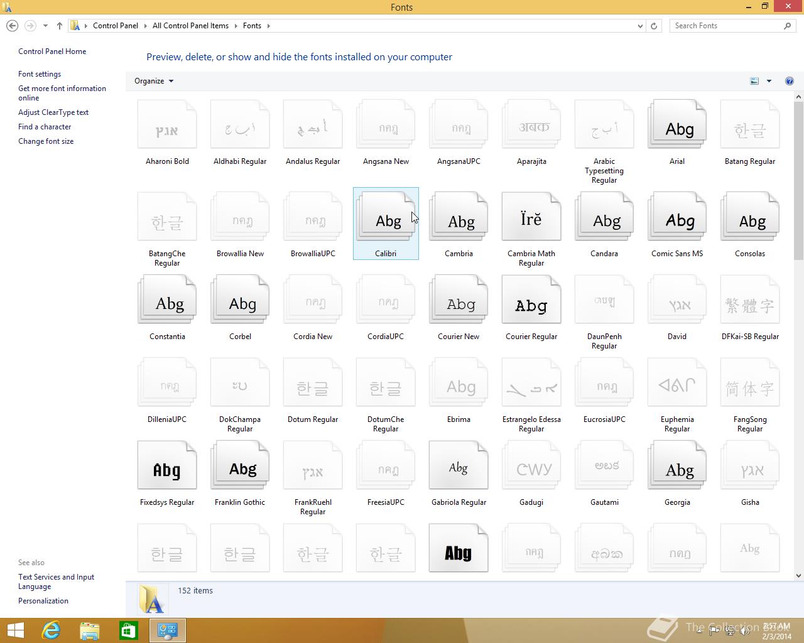Select the Consolas font icon
The width and height of the screenshot is (804, 643).
pos(750,217)
